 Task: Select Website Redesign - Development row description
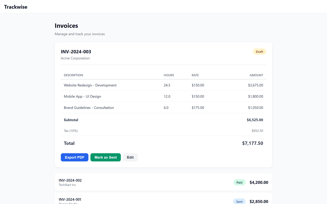pos(90,85)
